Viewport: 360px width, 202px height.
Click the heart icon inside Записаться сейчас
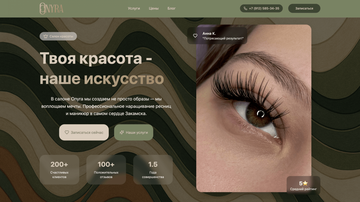tap(67, 132)
